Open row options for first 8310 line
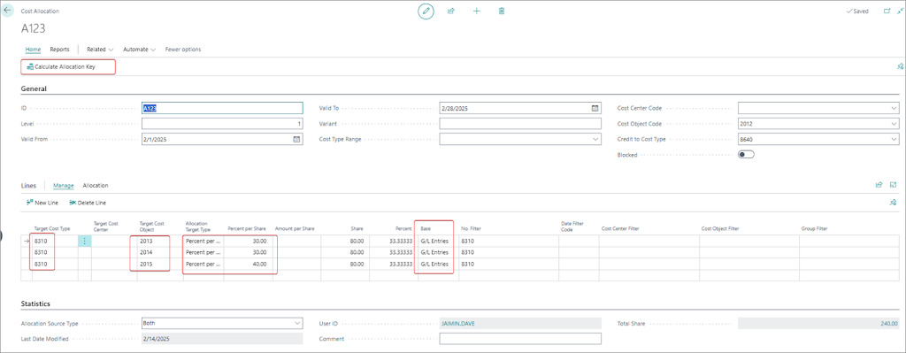 pyautogui.click(x=84, y=242)
